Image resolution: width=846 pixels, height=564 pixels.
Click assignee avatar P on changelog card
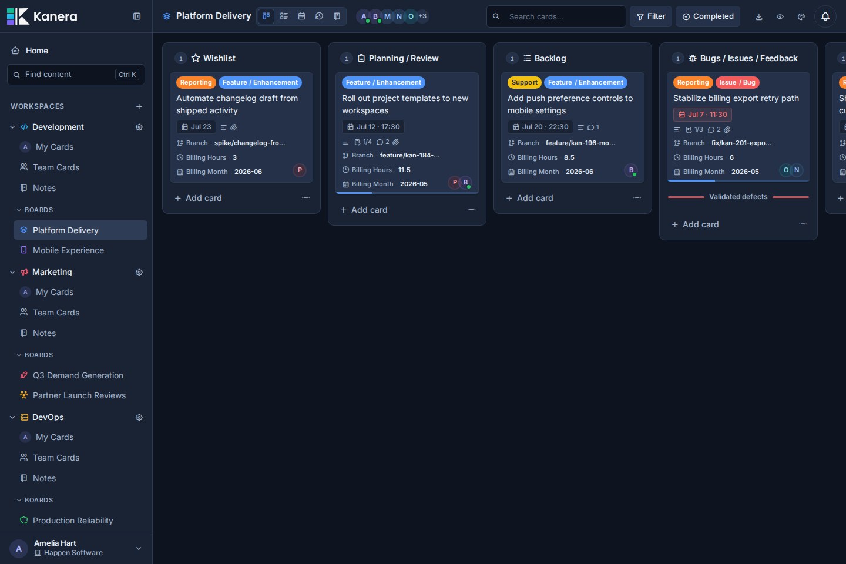[300, 170]
